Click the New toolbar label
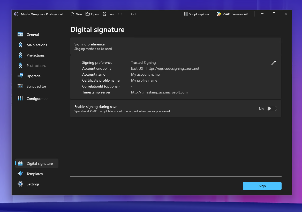The height and width of the screenshot is (212, 302). point(79,14)
